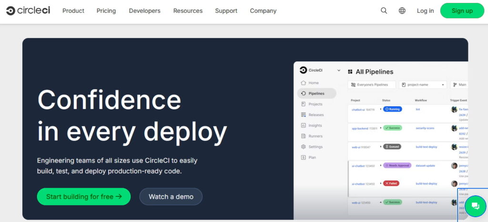Open the Everyone's Pipelines filter
This screenshot has height=222, width=488.
pyautogui.click(x=372, y=85)
